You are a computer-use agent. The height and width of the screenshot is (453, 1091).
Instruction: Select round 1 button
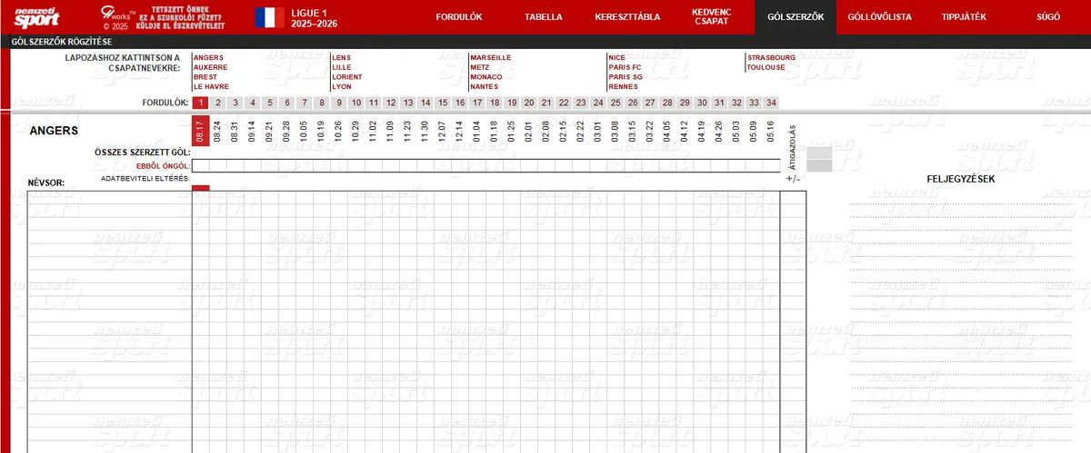click(200, 103)
